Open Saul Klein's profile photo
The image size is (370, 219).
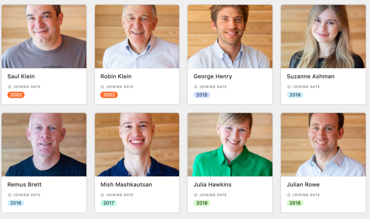[x=44, y=36]
